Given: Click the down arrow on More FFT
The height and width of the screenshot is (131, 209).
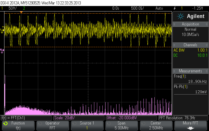Looking at the screenshot, I should tap(190, 128).
